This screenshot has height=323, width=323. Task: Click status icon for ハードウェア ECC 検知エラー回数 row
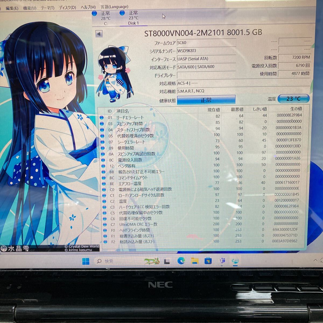pyautogui.click(x=105, y=207)
